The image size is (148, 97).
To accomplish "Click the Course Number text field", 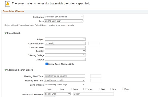I will click(94, 43).
